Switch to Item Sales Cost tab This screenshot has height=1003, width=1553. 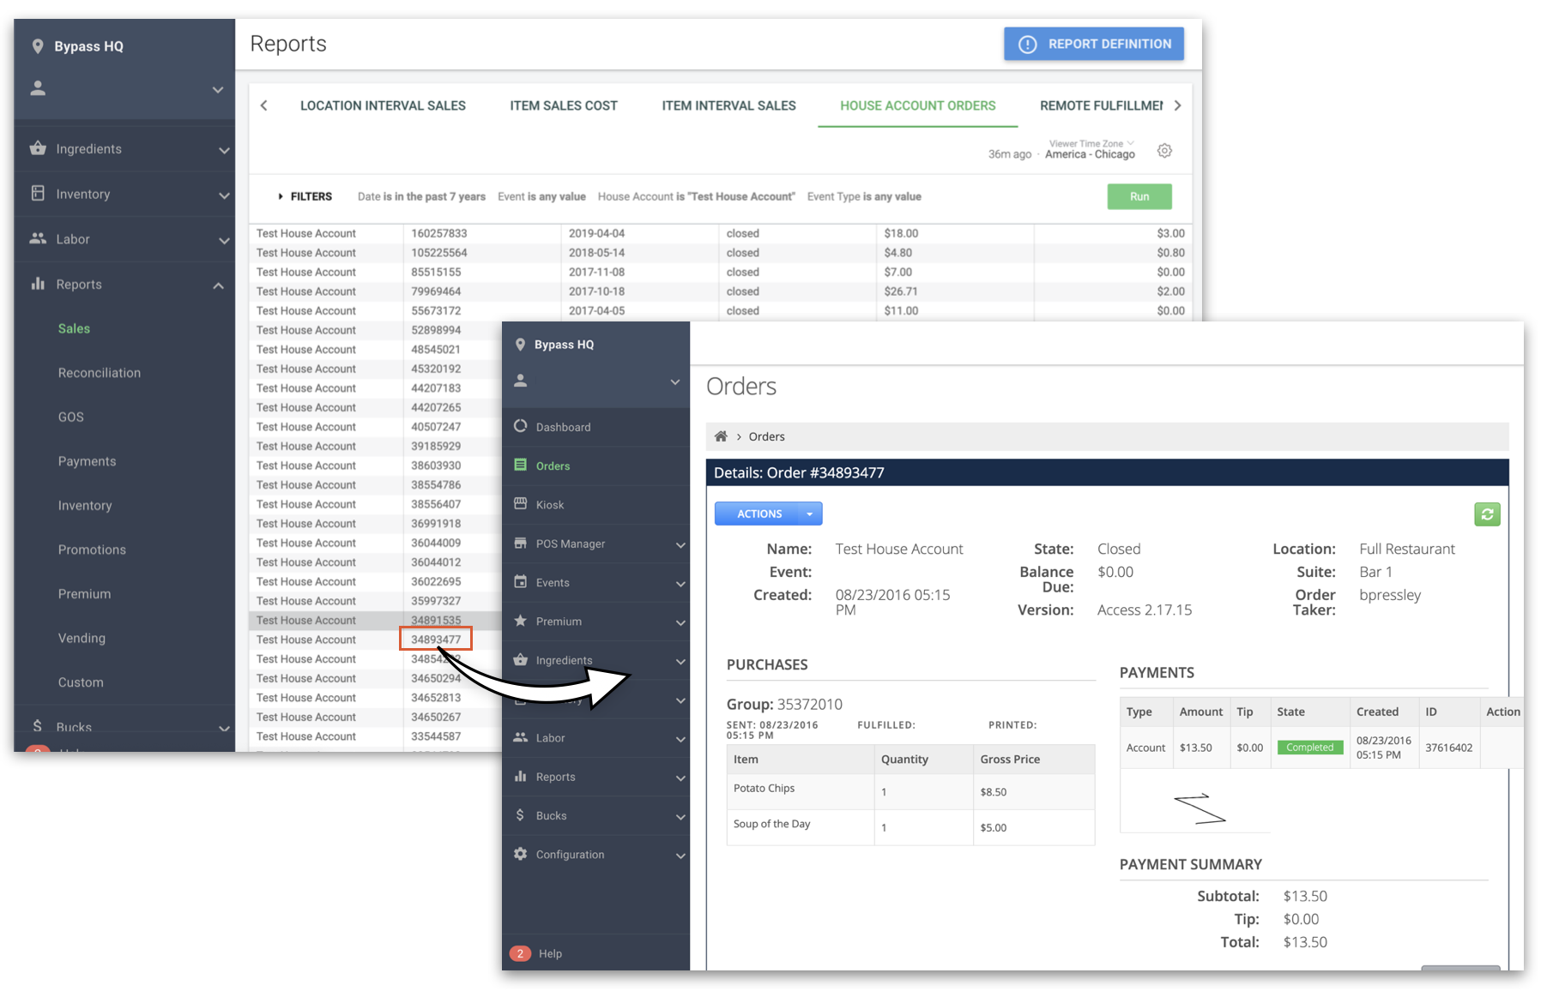pyautogui.click(x=564, y=105)
